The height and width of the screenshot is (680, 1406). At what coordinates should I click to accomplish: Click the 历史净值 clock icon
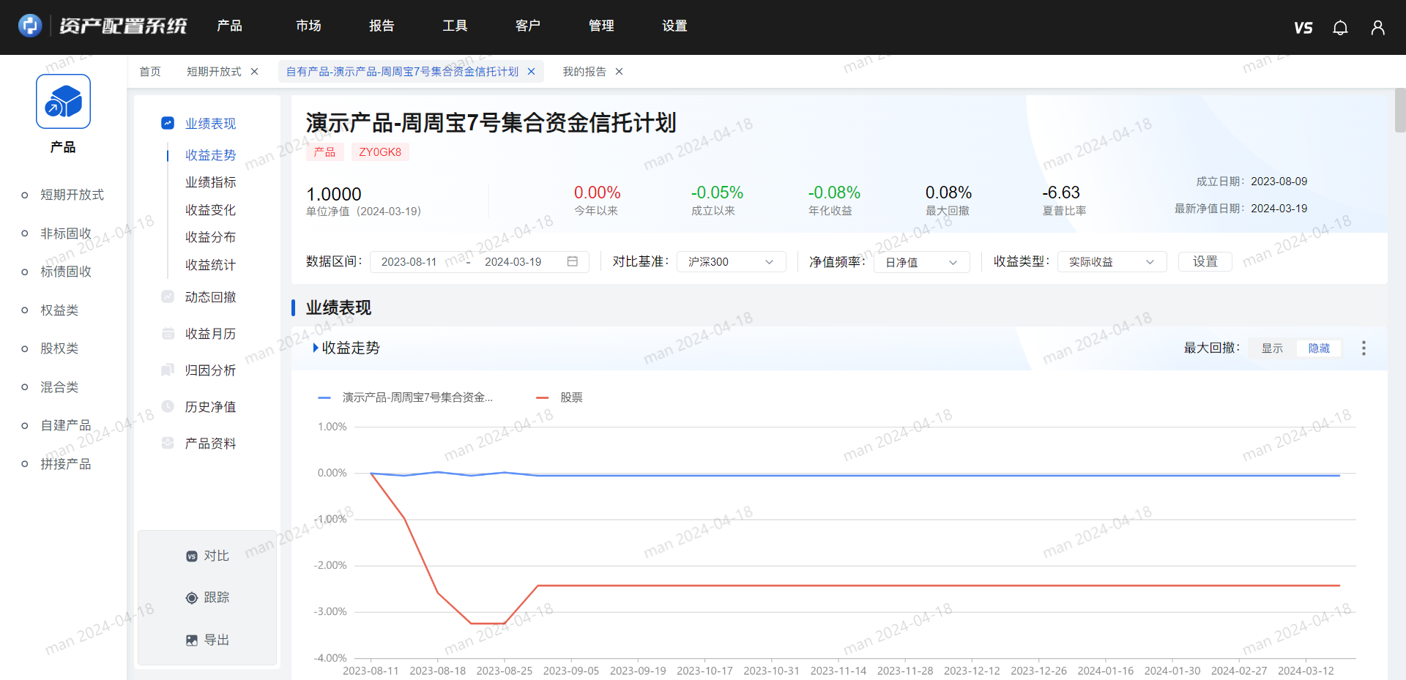(x=168, y=406)
